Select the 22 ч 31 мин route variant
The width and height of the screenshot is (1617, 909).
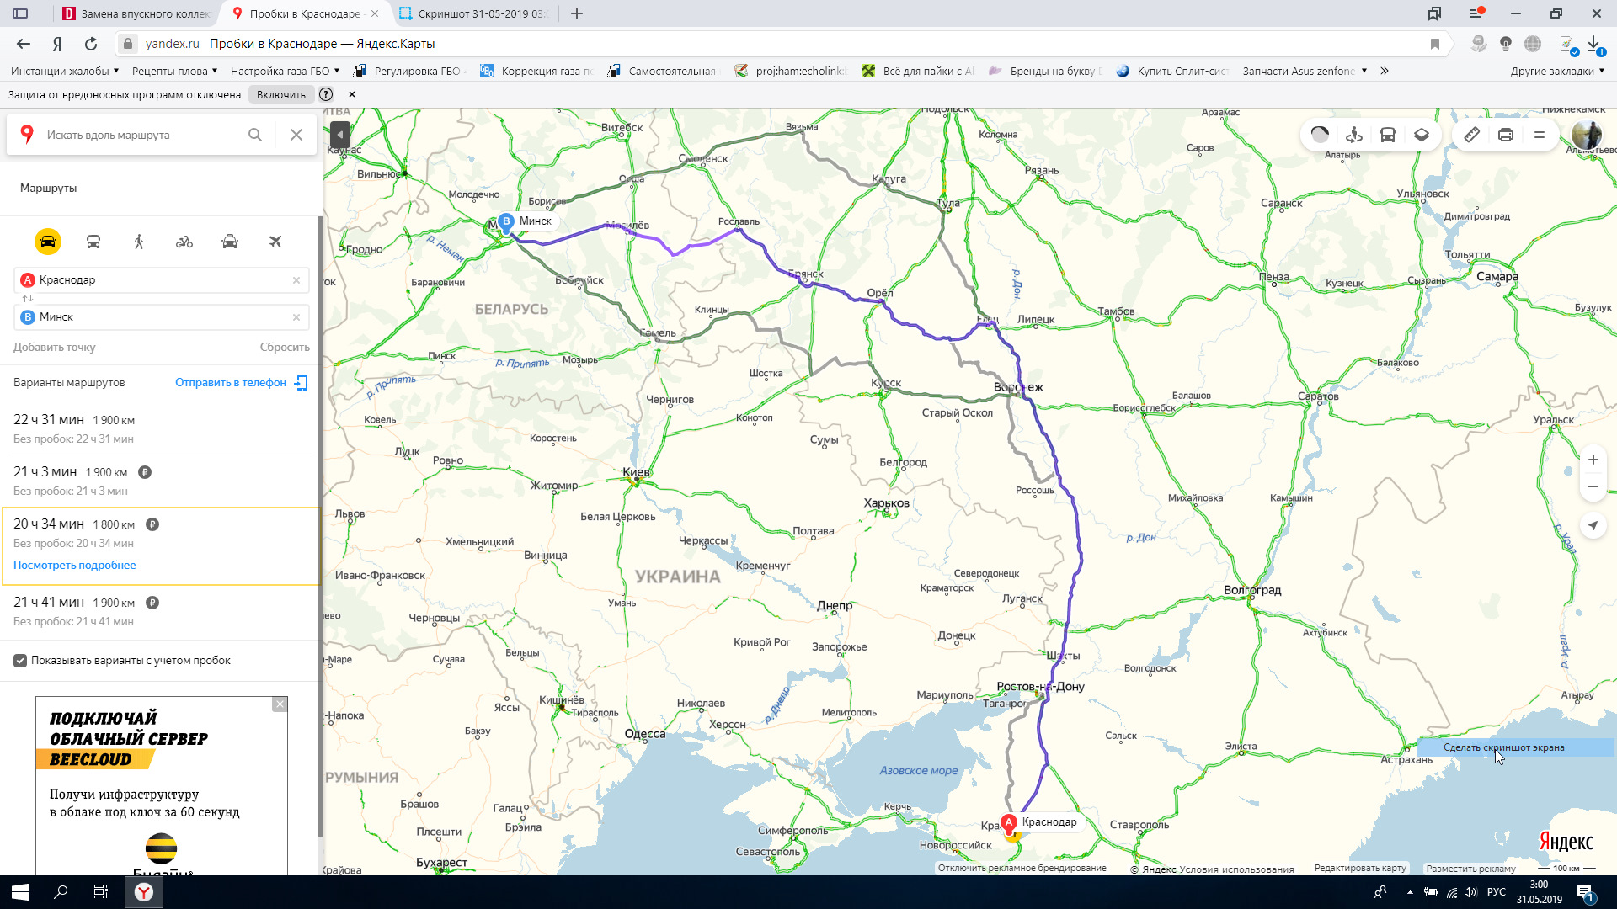click(x=160, y=428)
